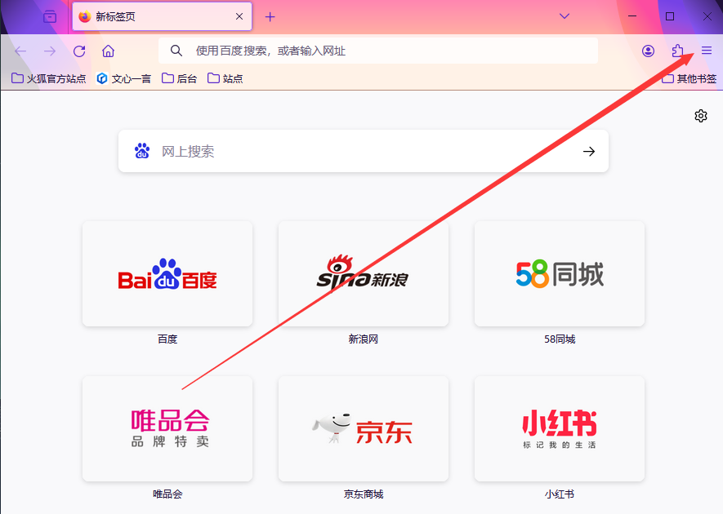Open the 火狐官方站点 bookmark folder
Viewport: 723px width, 514px height.
(48, 79)
